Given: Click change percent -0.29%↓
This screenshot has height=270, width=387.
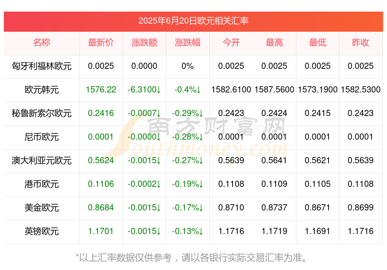Looking at the screenshot, I should click(x=188, y=113).
